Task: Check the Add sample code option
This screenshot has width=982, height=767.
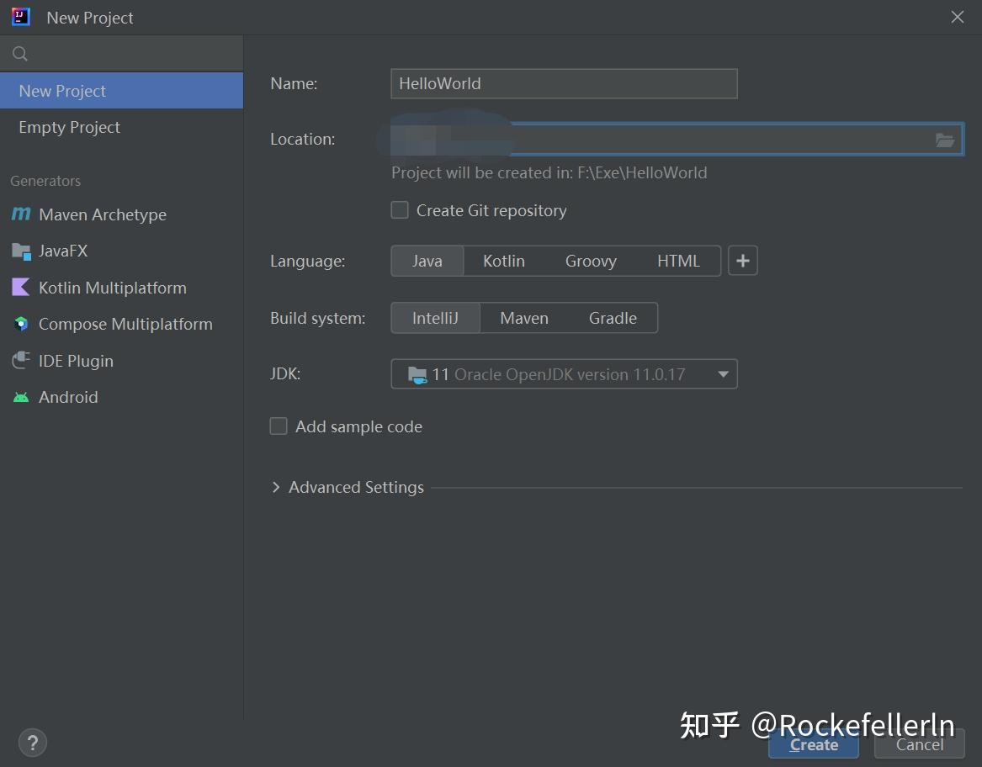Action: pos(278,426)
